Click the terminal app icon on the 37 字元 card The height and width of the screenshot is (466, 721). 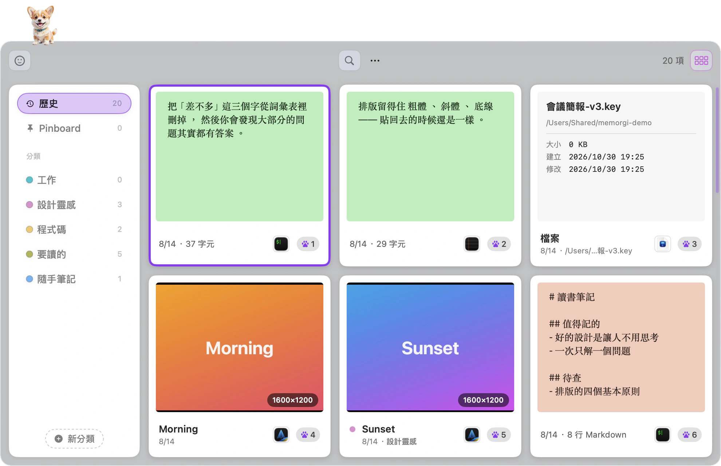click(281, 244)
